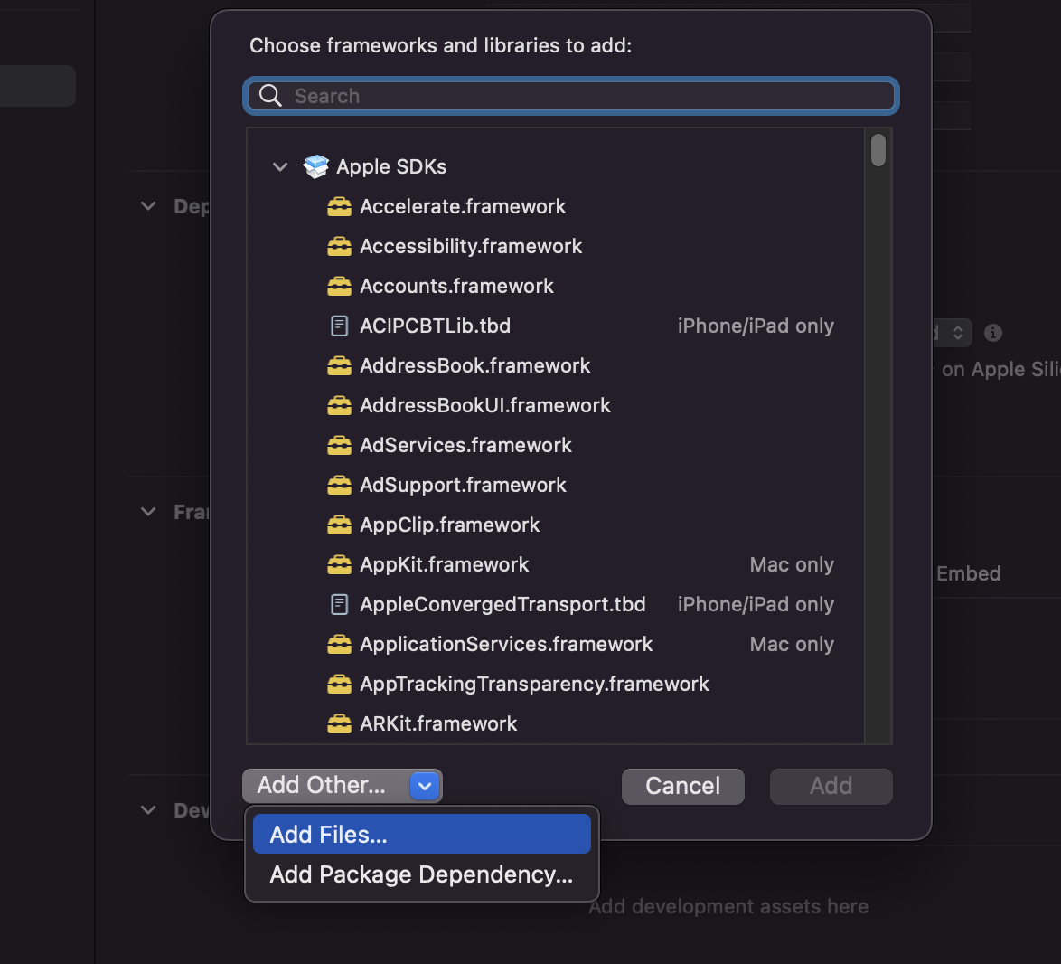Click ApplicationServices.framework toolbox icon

pos(339,645)
